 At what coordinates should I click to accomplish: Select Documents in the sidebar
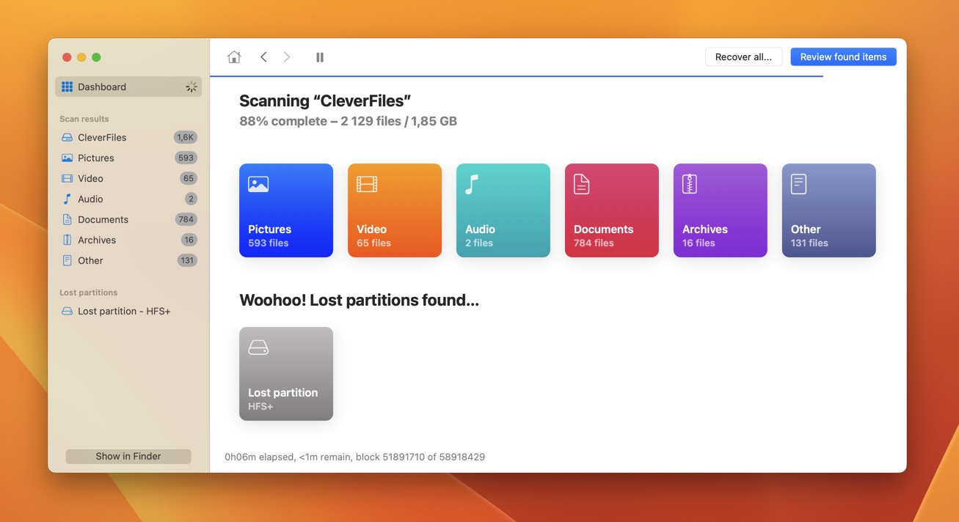(x=128, y=219)
